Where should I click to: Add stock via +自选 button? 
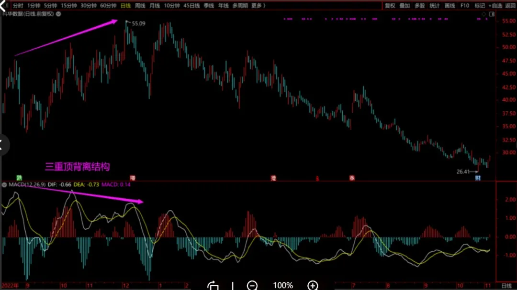click(495, 6)
